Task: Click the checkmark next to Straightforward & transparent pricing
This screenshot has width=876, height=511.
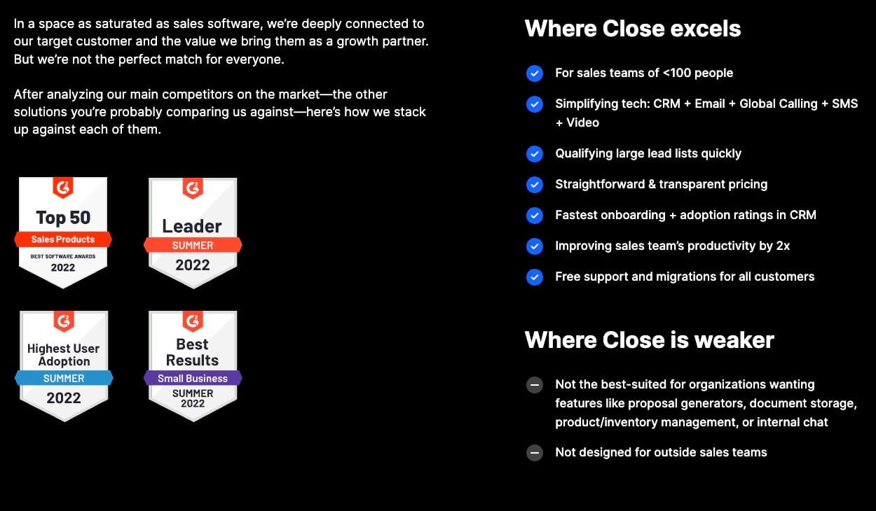Action: [x=535, y=185]
